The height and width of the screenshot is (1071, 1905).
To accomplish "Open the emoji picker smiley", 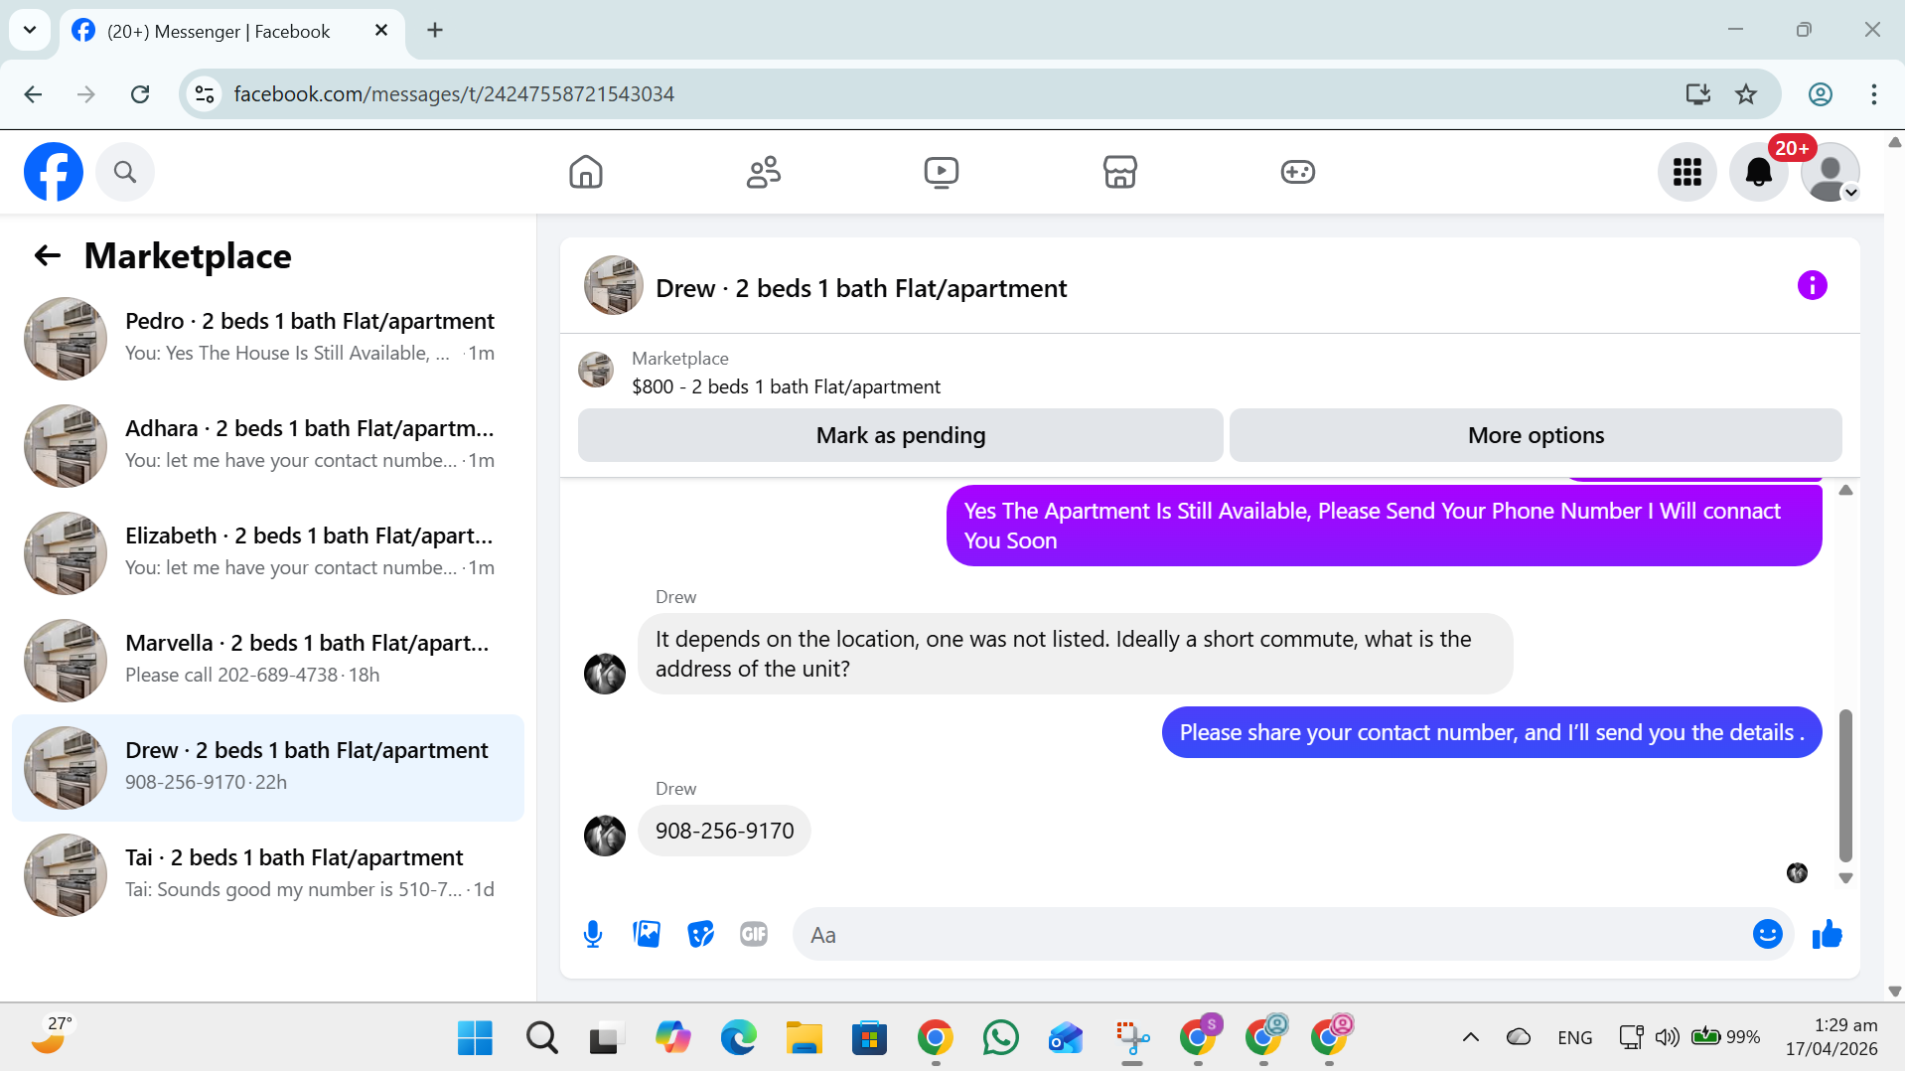I will [x=1768, y=934].
